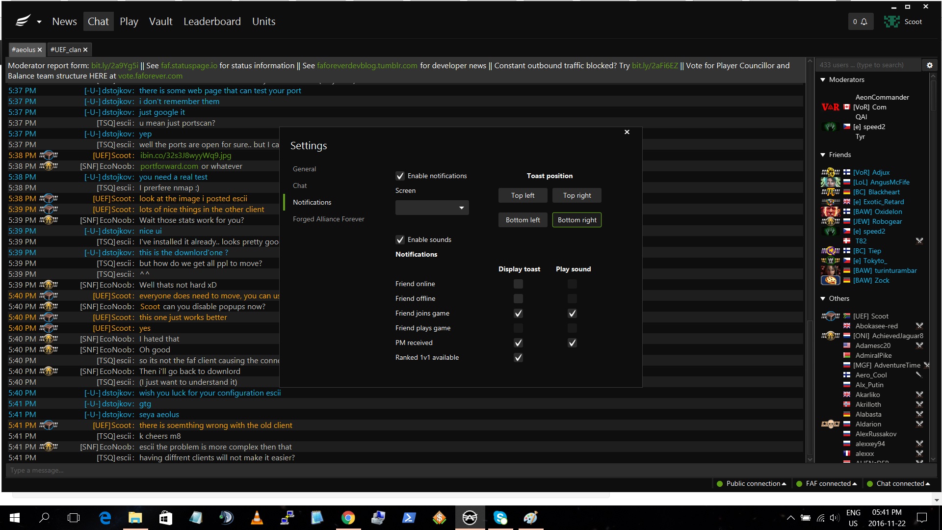Open Windows taskbar search
Screen dimensions: 942x530
[x=44, y=518]
